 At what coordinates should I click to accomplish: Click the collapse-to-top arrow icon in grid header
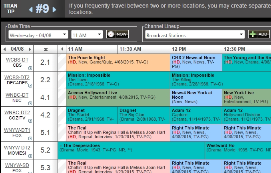point(46,50)
